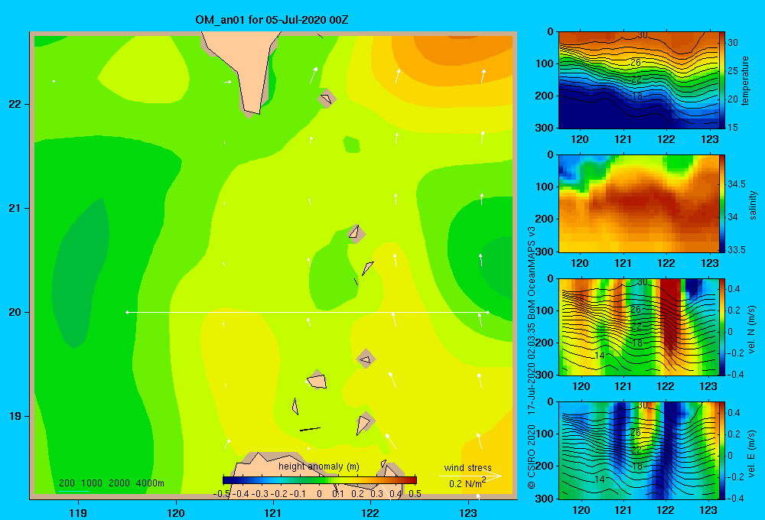765x520 pixels.
Task: Click the vel. E color scale bar
Action: pos(722,450)
